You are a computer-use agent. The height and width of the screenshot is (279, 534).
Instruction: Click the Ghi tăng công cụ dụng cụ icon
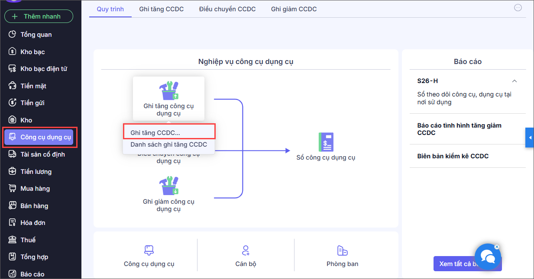(x=168, y=91)
